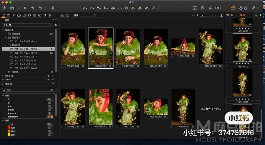Collapse the 目录汇集 tree section
265x145 pixels.
[3, 30]
